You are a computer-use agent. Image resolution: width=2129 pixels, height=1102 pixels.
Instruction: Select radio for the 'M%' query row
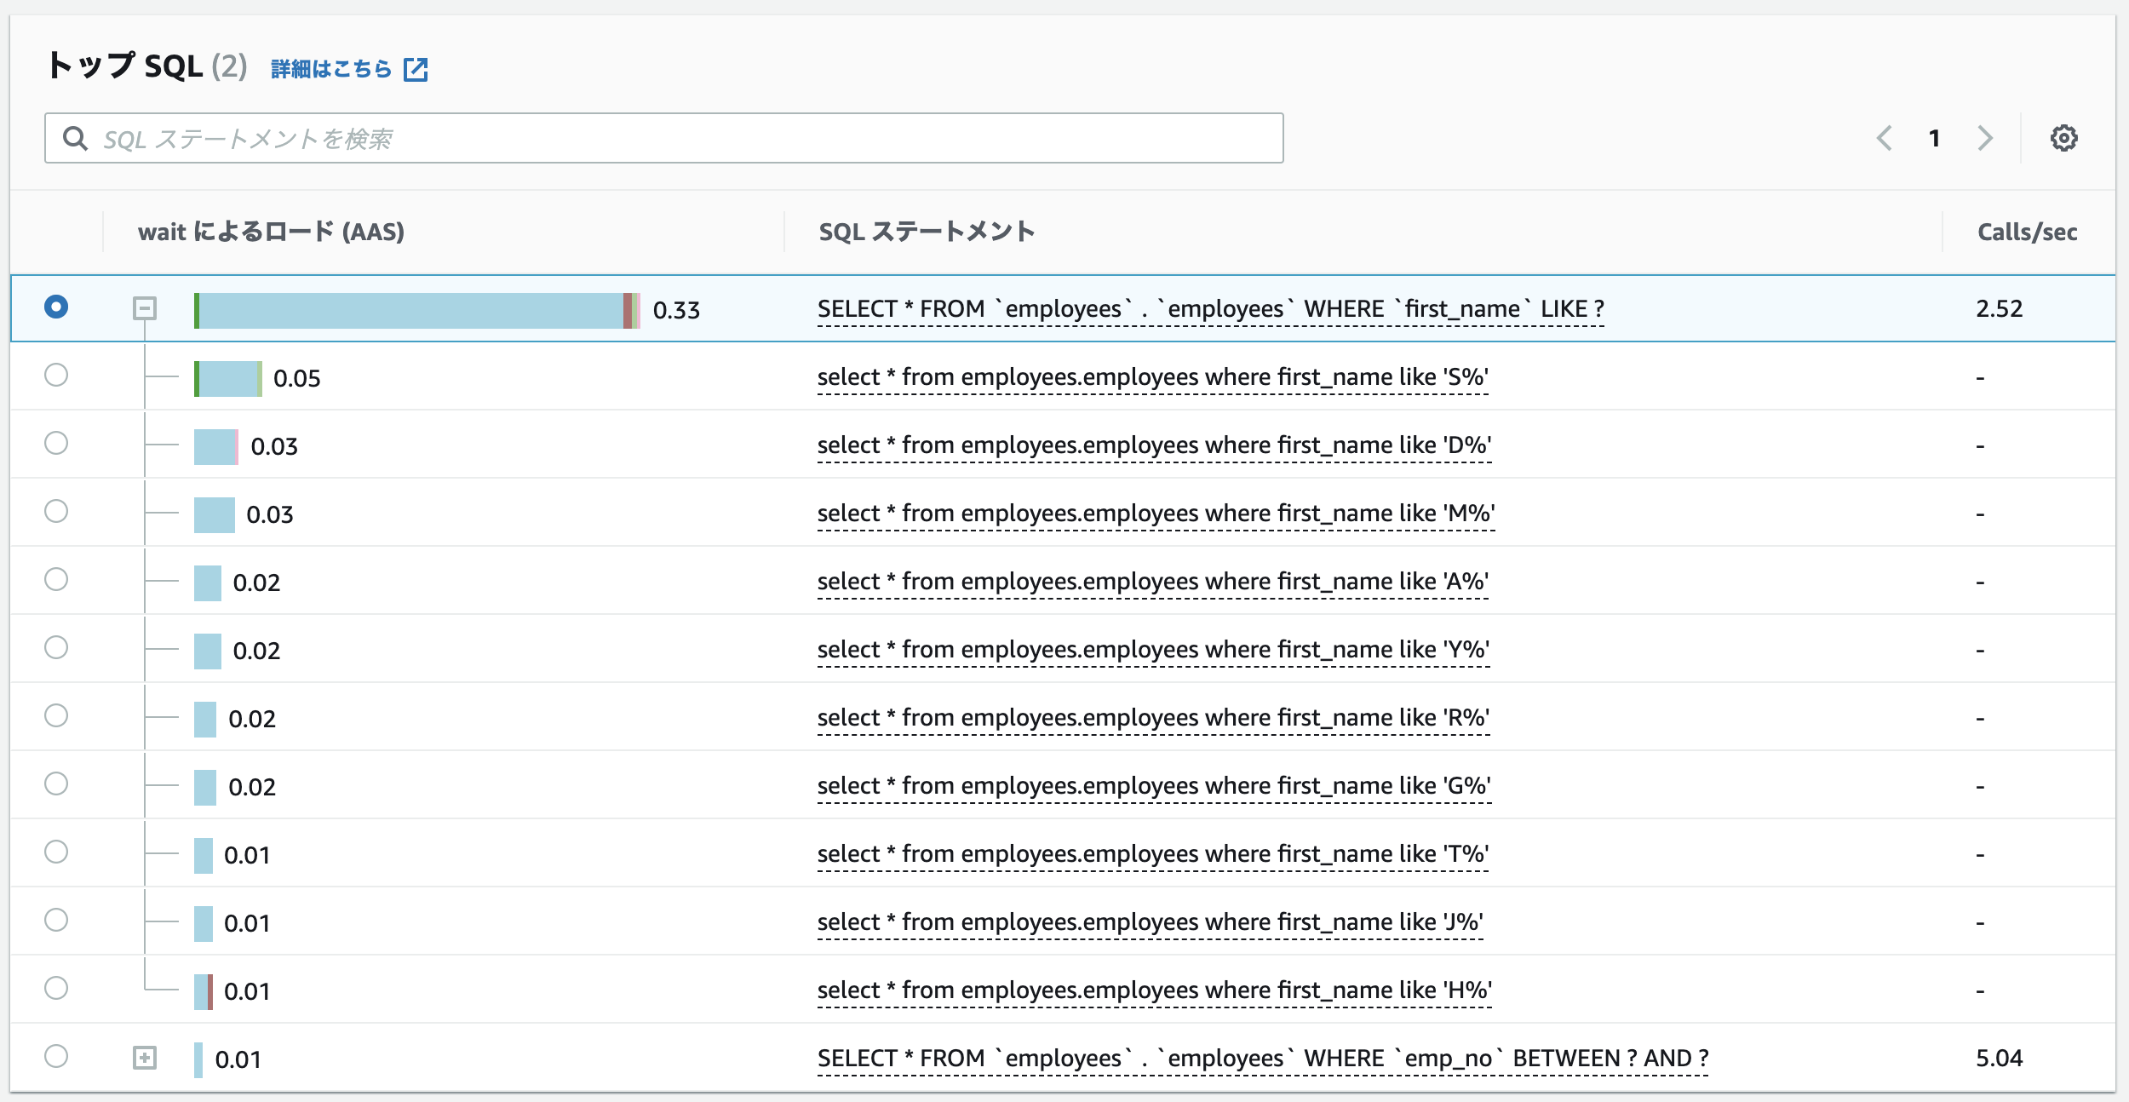(x=56, y=512)
